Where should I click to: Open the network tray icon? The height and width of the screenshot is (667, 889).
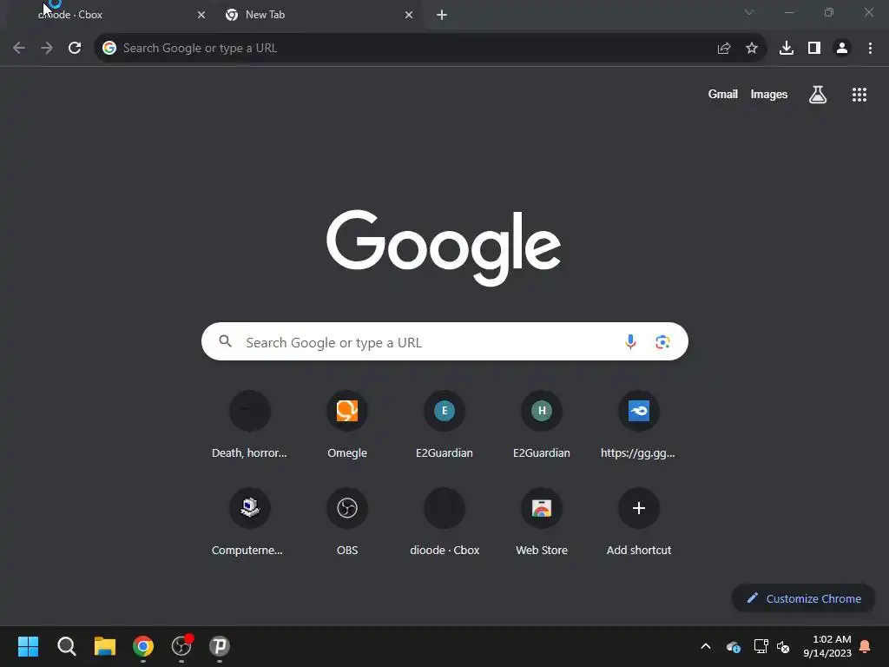point(761,646)
